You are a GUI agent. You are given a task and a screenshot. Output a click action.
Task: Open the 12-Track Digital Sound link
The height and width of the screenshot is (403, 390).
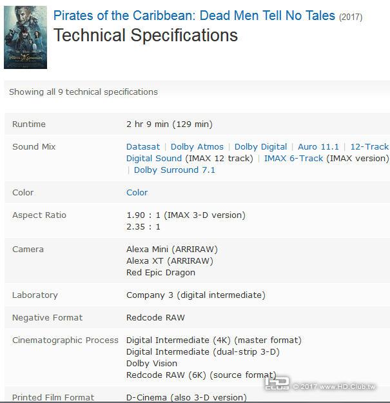(x=369, y=146)
